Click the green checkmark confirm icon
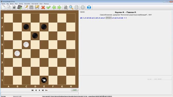Viewport: 173px width, 97px height. coord(48,7)
